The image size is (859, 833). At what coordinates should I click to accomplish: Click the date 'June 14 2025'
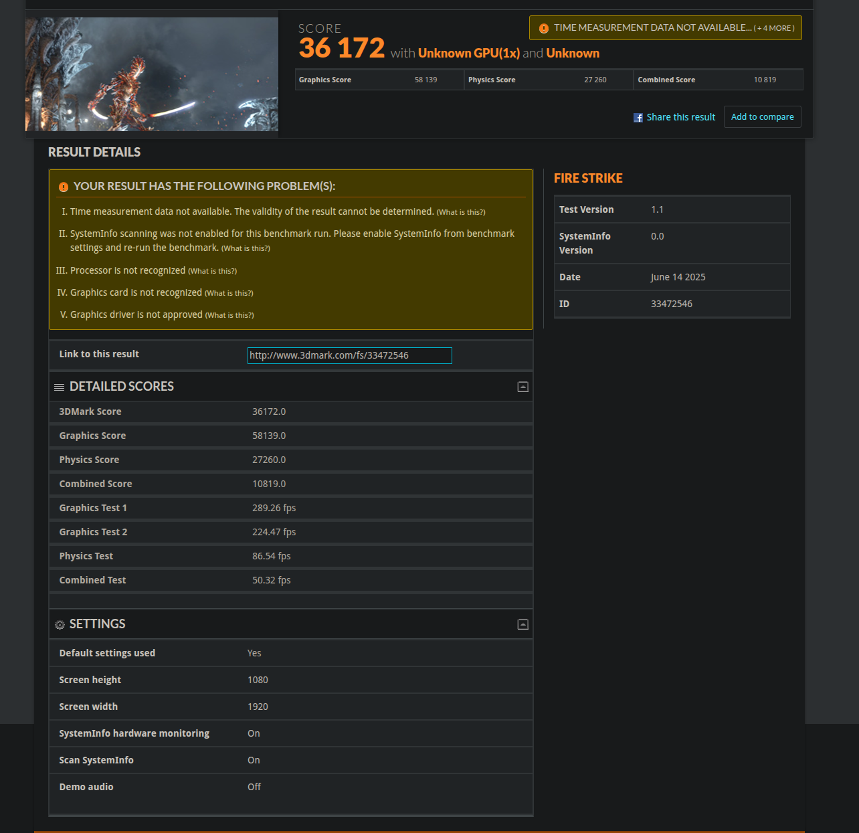(x=678, y=277)
